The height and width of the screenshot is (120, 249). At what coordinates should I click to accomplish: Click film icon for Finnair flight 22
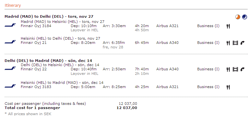[235, 69]
